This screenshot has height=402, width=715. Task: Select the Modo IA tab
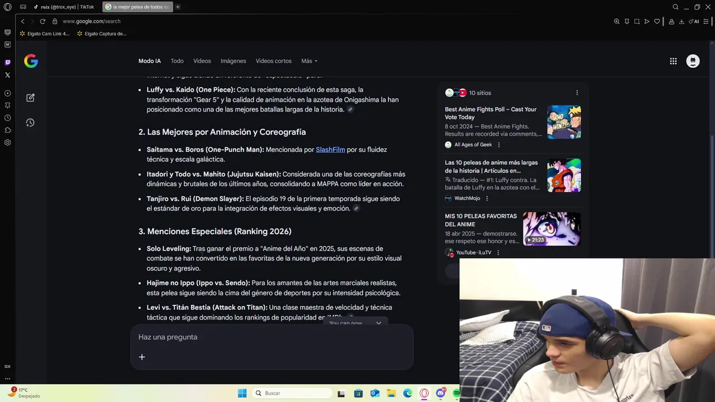tap(150, 61)
